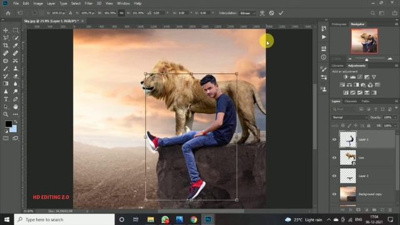Select the Zoom tool

point(6,114)
